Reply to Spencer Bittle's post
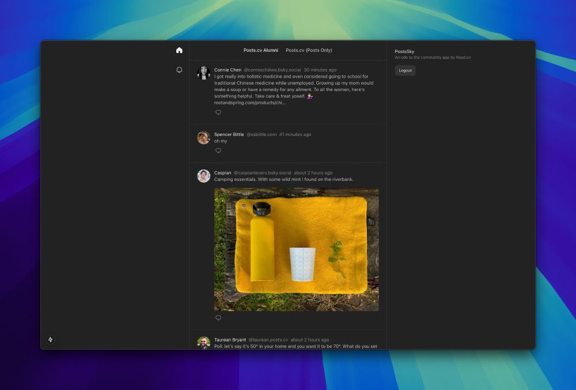 [x=218, y=150]
